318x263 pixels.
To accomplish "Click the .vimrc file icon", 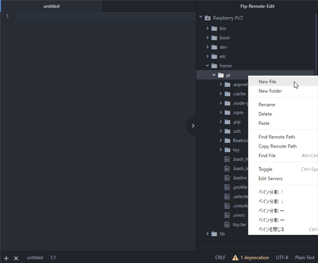I will coord(227,215).
